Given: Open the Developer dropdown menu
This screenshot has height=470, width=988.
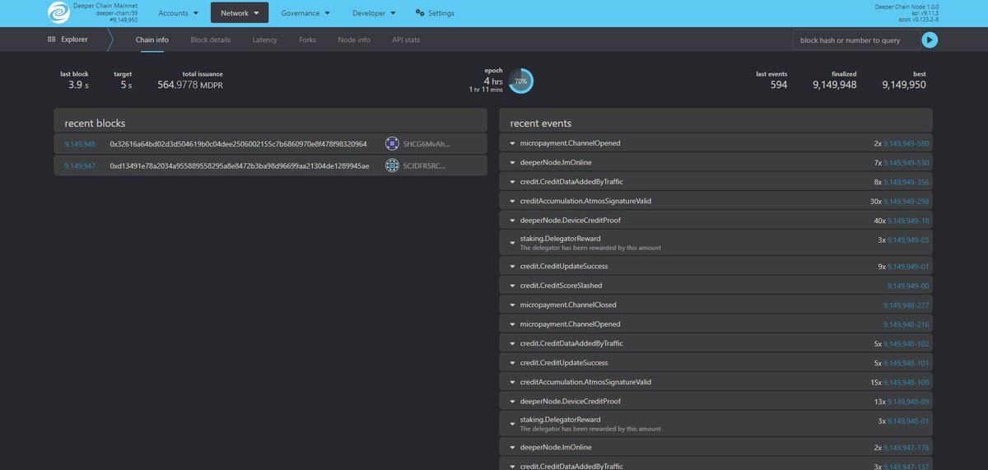Looking at the screenshot, I should click(373, 13).
